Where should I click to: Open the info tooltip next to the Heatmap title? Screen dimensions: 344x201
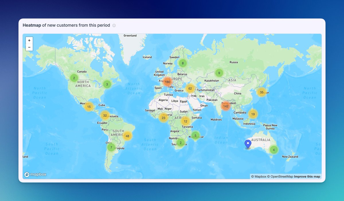[x=114, y=25]
